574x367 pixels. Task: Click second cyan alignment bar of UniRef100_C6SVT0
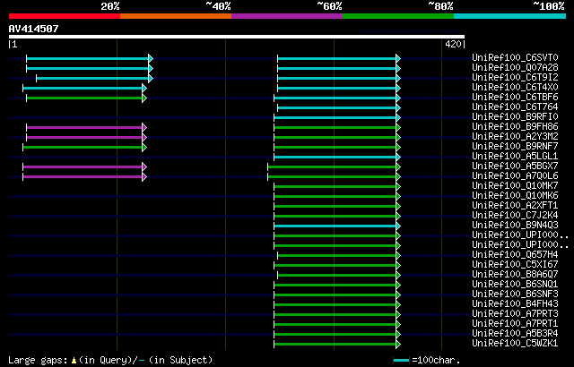tap(339, 58)
